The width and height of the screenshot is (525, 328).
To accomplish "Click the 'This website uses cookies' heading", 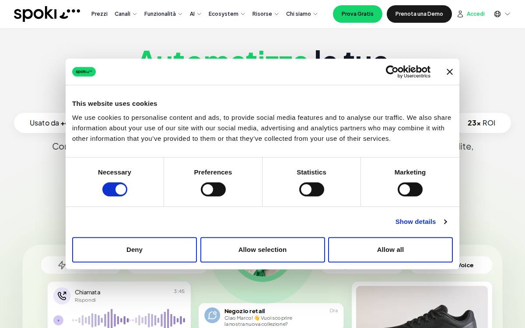I will pos(115,104).
